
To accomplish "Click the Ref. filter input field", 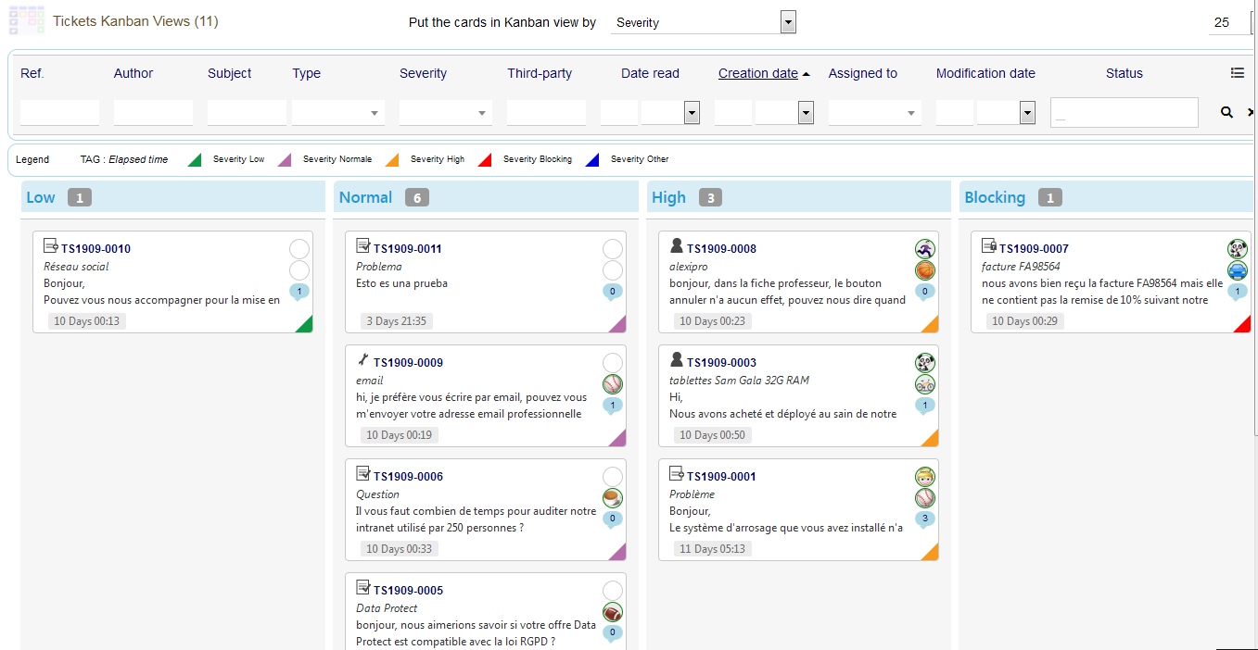I will [59, 113].
